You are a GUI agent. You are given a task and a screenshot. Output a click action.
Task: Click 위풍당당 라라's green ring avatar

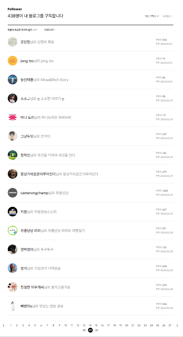coord(13,230)
